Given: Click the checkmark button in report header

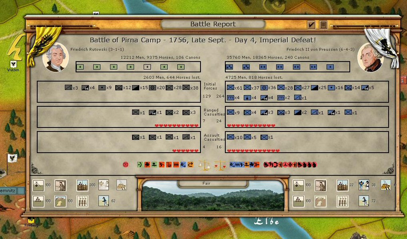Looking at the screenshot, I should tap(311, 25).
